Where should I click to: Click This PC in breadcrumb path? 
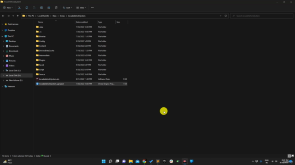(31, 16)
